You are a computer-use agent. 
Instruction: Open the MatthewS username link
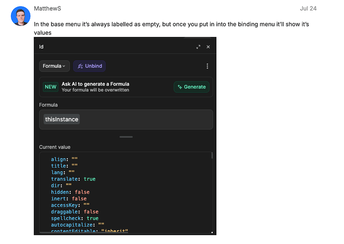[x=47, y=8]
